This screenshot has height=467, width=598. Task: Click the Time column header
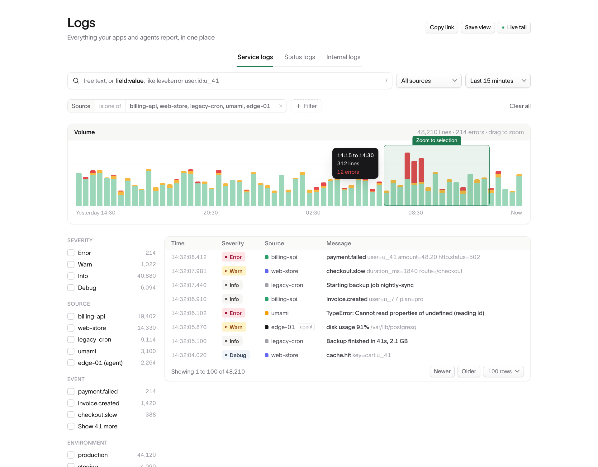point(178,243)
